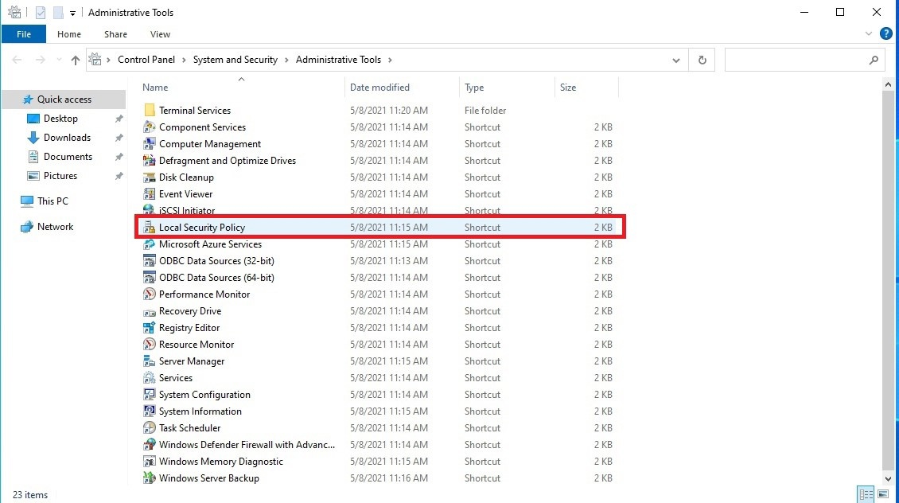
Task: Go up one folder level
Action: [75, 60]
